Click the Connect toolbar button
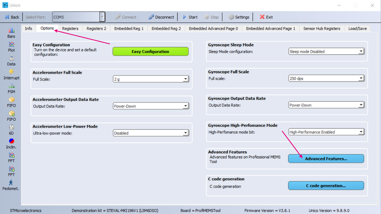 [x=125, y=17]
